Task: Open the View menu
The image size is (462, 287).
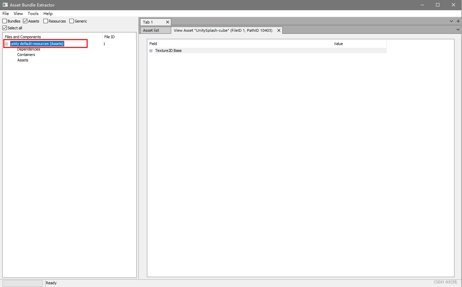Action: pos(18,14)
